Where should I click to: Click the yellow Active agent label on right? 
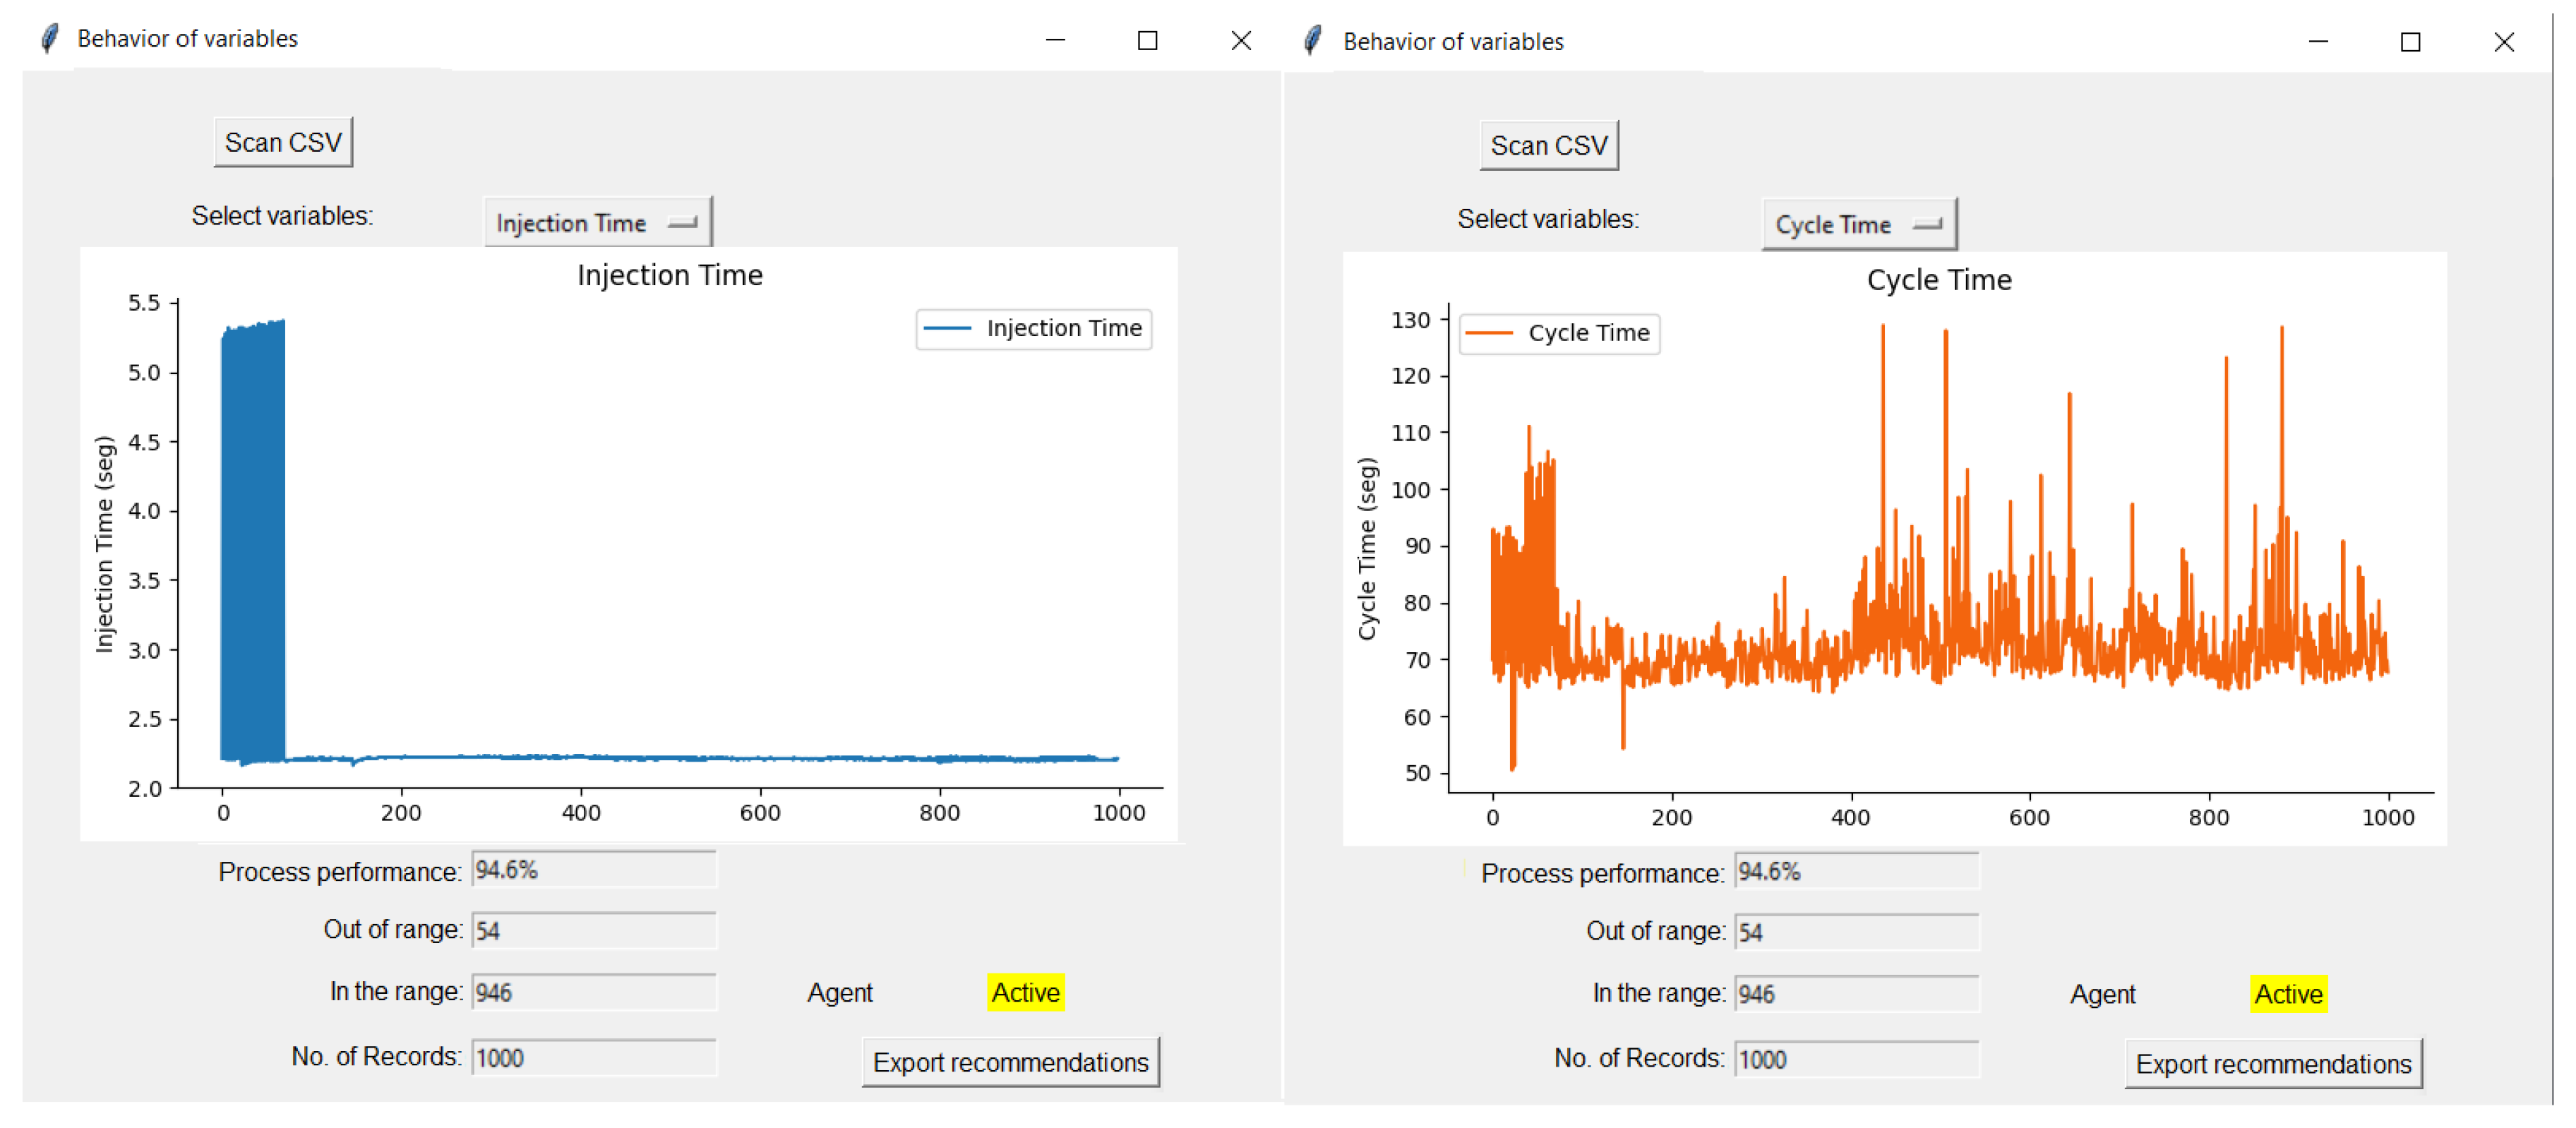(2287, 995)
